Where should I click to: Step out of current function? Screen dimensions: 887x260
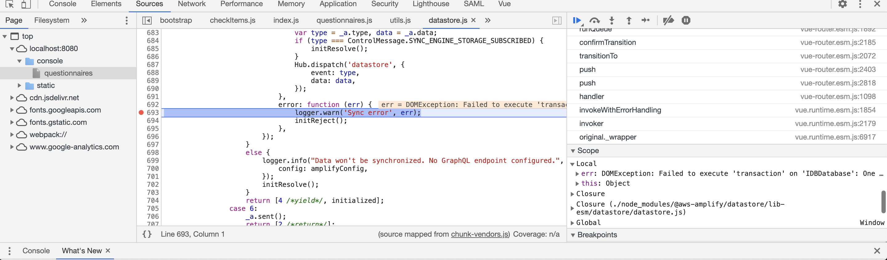(629, 21)
